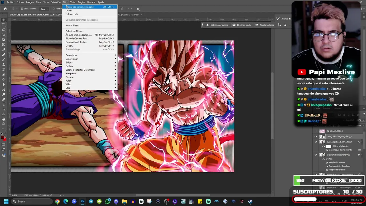Screen dimensions: 366x206
Task: Select the Zoom magnifier tool
Action: click(x=4, y=124)
